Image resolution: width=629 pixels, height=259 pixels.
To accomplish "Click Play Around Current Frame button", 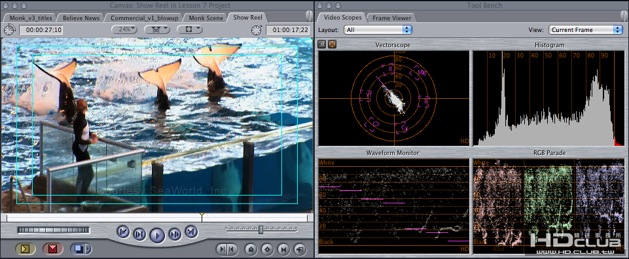I will pyautogui.click(x=175, y=233).
